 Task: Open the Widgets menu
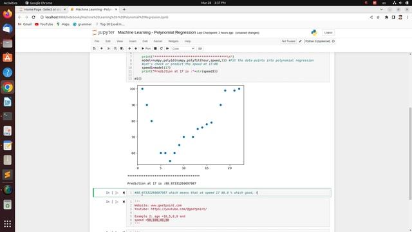(173, 41)
